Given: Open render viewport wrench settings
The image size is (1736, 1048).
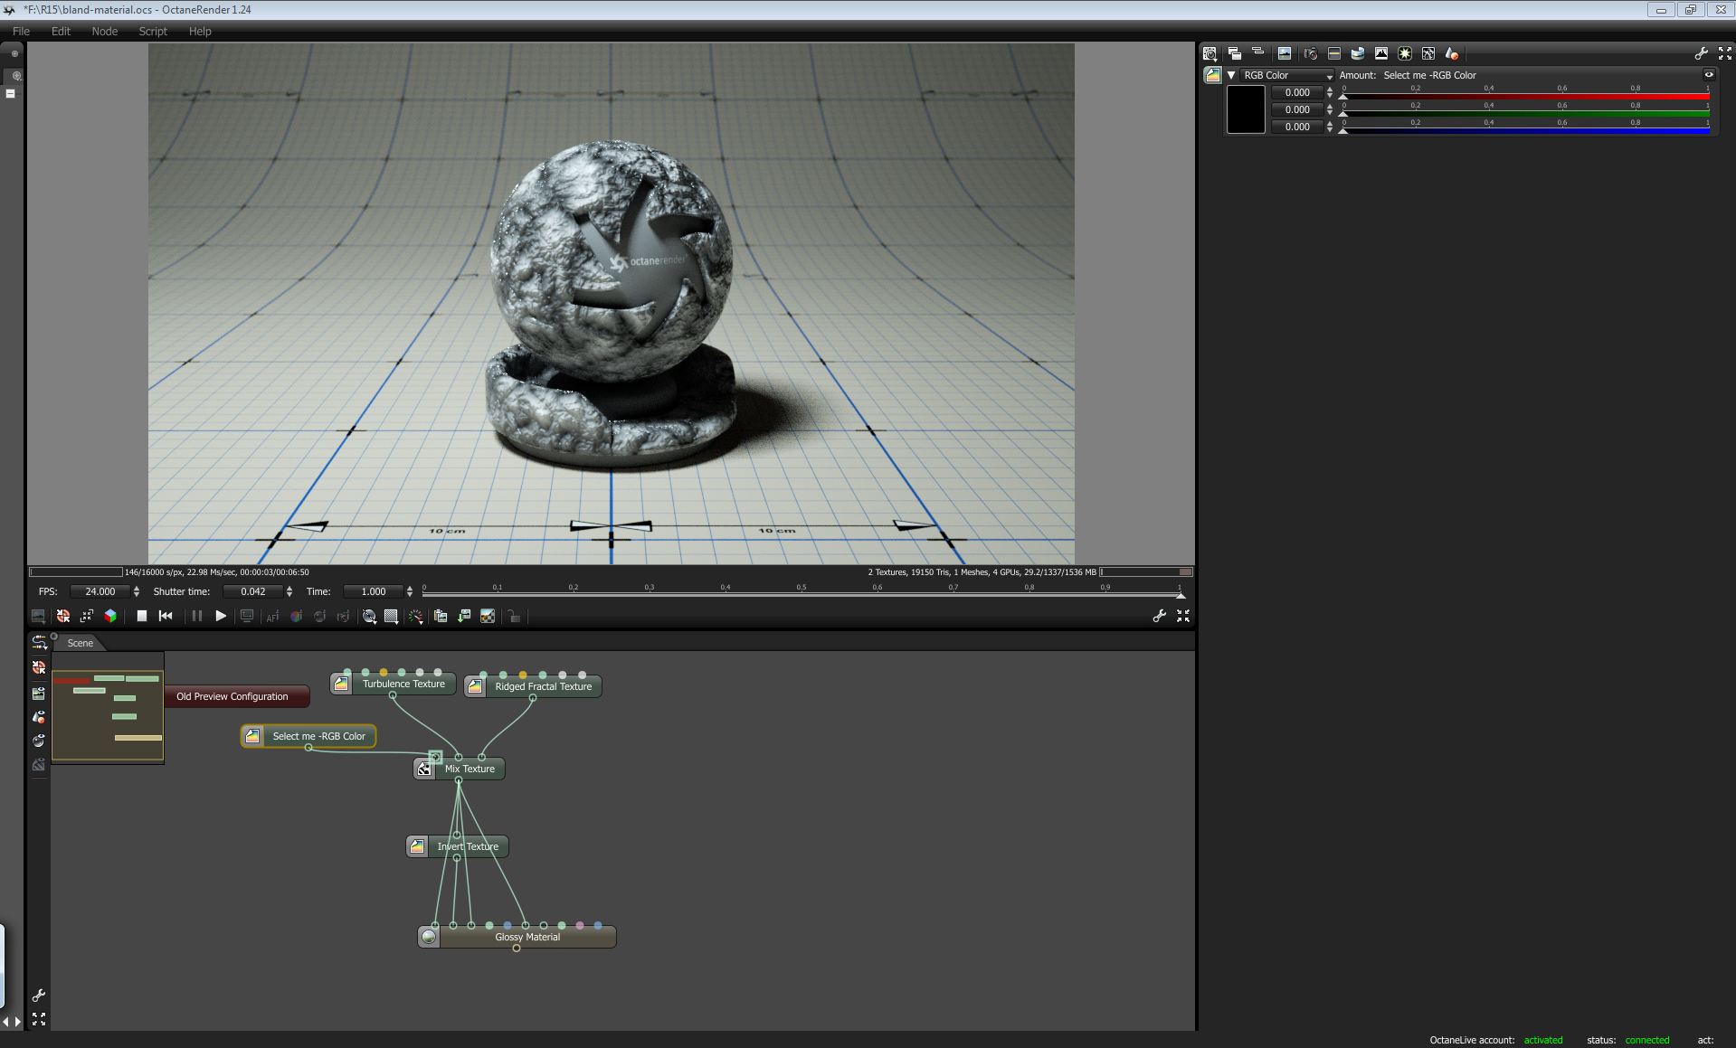Looking at the screenshot, I should [x=1159, y=616].
